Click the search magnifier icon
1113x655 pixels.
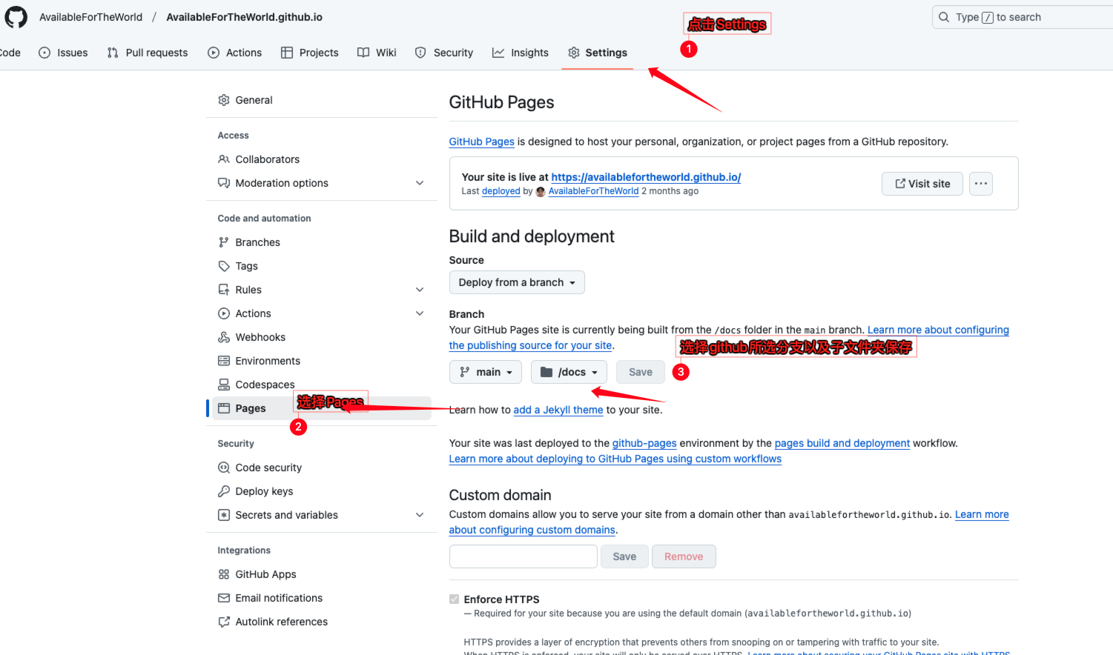point(944,17)
